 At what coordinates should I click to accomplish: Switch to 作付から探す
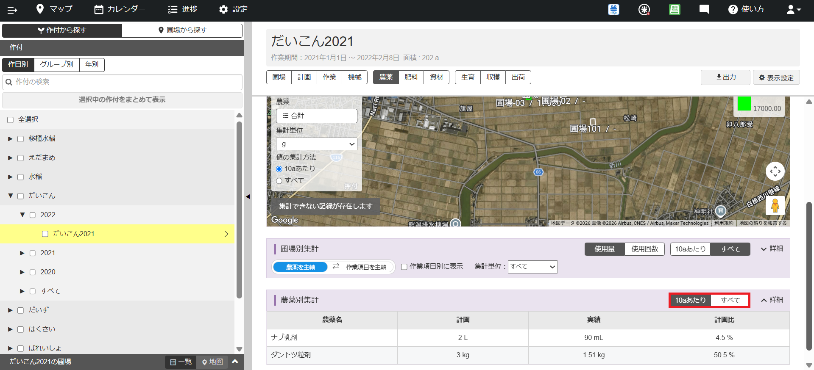click(62, 30)
